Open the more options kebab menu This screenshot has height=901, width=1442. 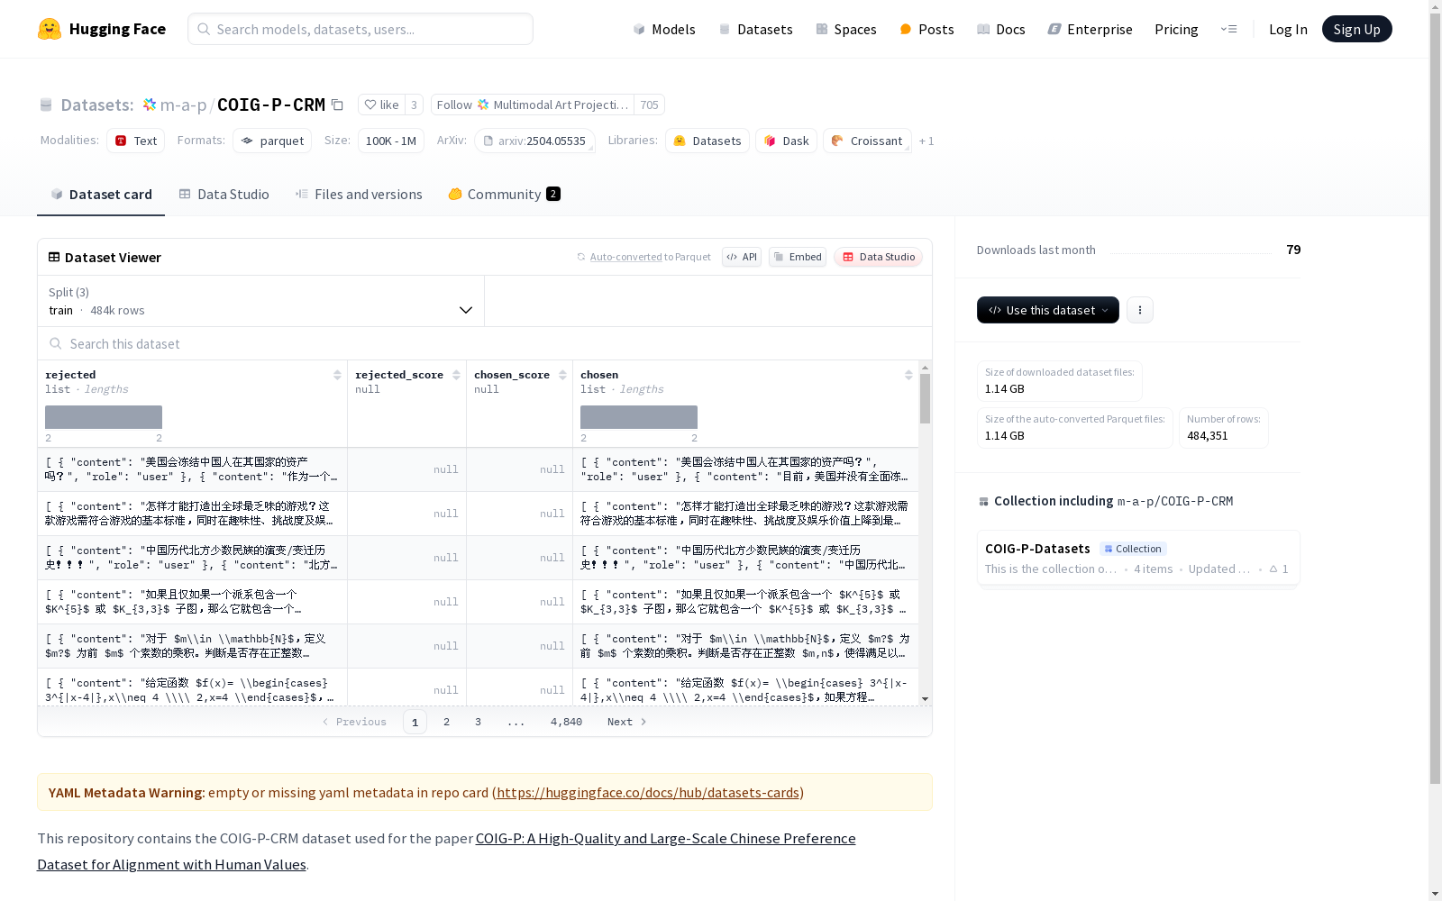pyautogui.click(x=1140, y=310)
